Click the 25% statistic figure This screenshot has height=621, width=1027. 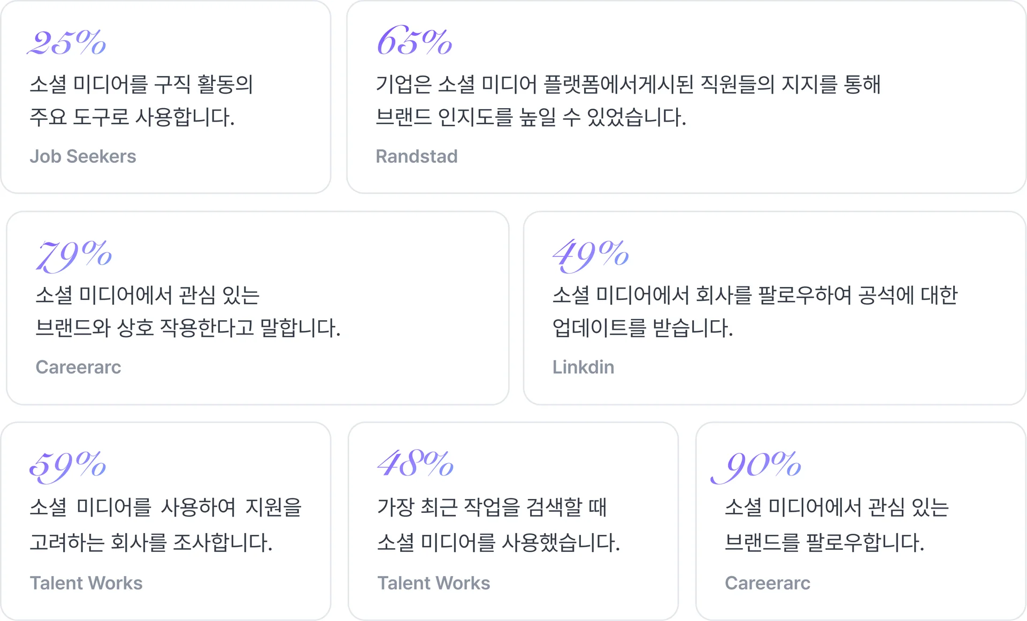coord(67,42)
